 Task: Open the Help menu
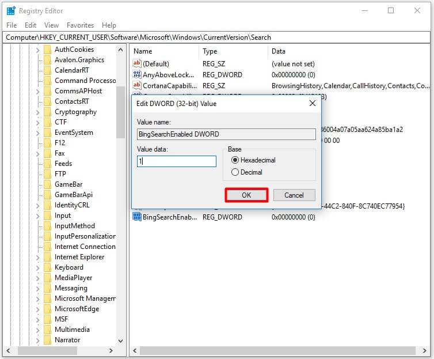[109, 25]
